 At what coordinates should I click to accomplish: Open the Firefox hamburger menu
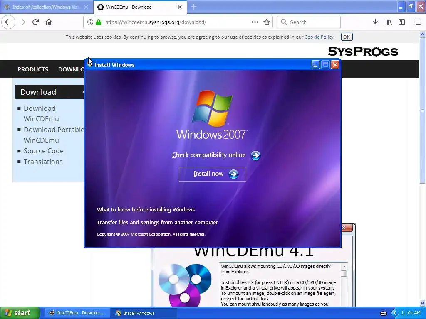tap(418, 22)
